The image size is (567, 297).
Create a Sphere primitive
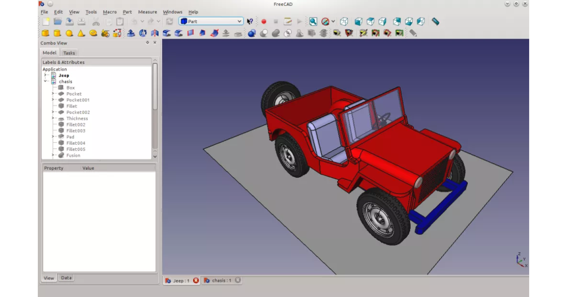pyautogui.click(x=69, y=33)
